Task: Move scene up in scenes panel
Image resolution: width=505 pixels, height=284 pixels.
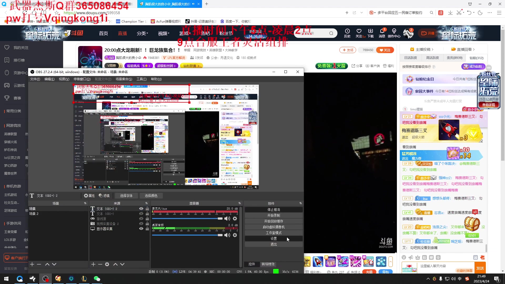Action: tap(47, 264)
